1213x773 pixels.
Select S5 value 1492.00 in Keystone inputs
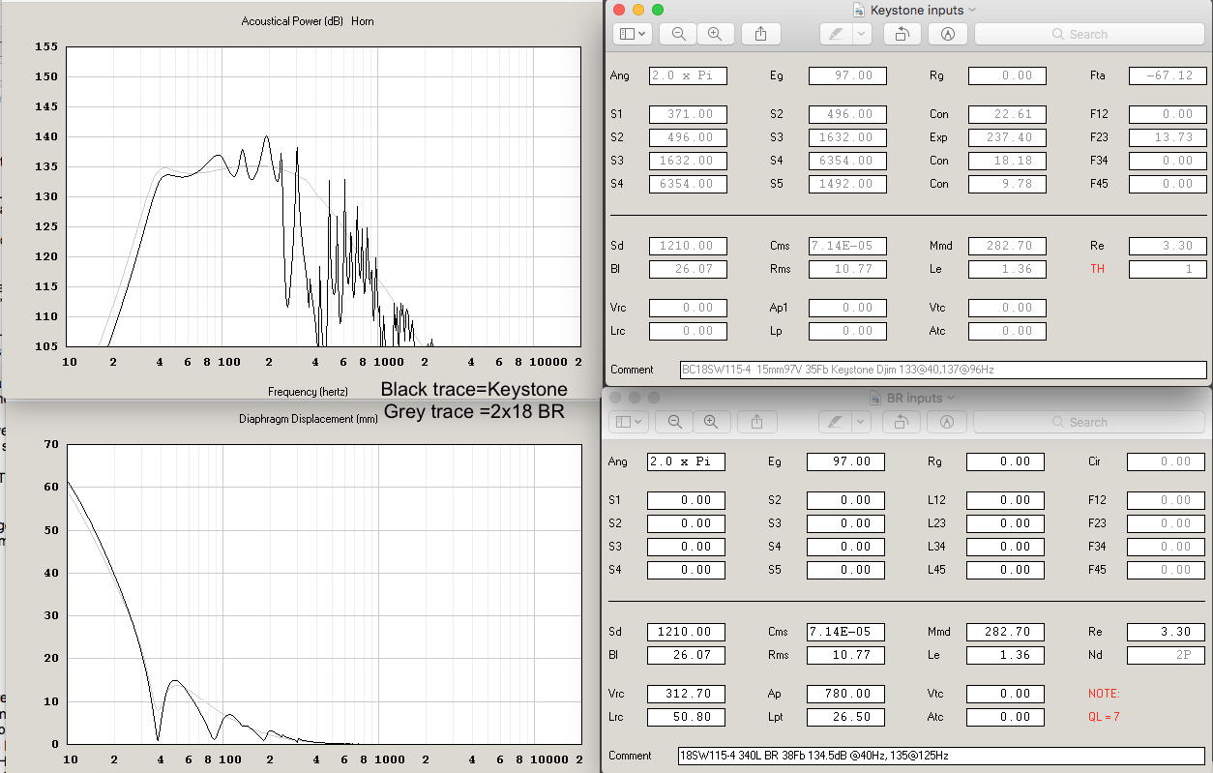pos(847,184)
